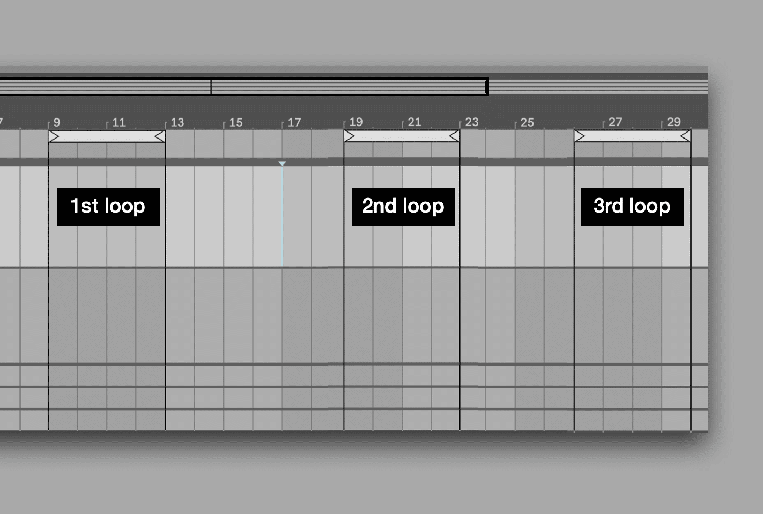Click the loop end arrow of the 2nd loop brace
763x514 pixels.
pos(455,136)
